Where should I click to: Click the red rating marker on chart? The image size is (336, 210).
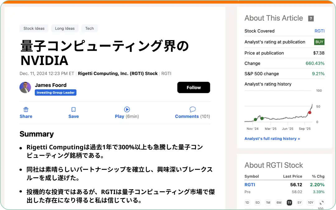point(310,113)
